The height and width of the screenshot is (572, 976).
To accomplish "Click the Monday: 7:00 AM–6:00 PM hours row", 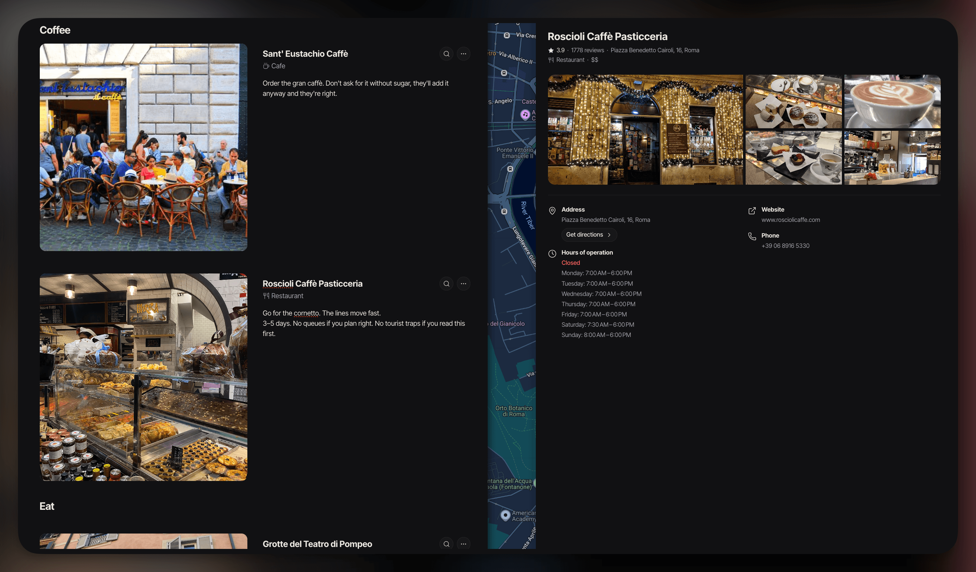I will click(x=597, y=273).
